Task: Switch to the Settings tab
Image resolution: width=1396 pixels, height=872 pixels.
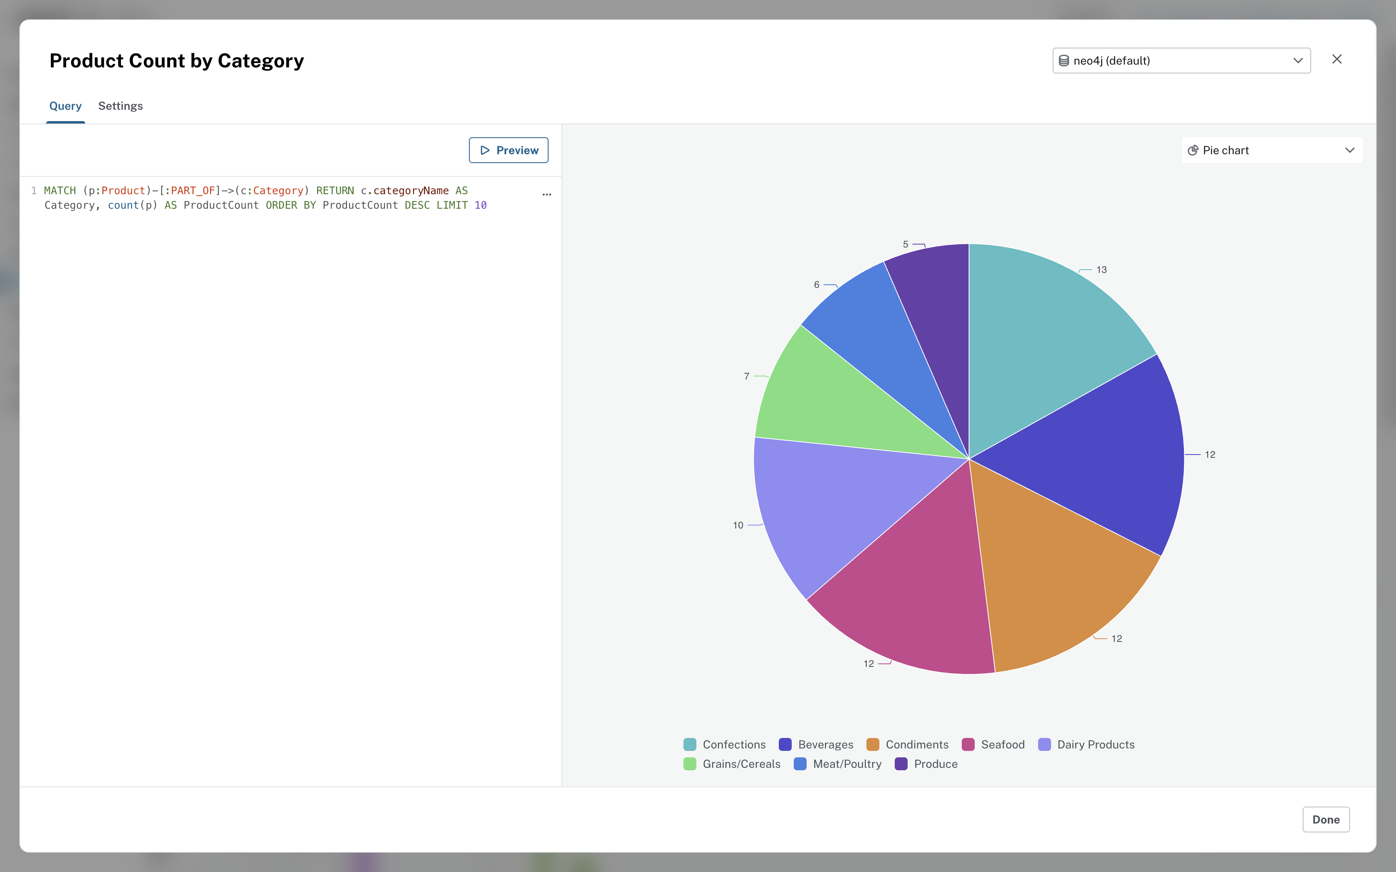Action: (x=120, y=105)
